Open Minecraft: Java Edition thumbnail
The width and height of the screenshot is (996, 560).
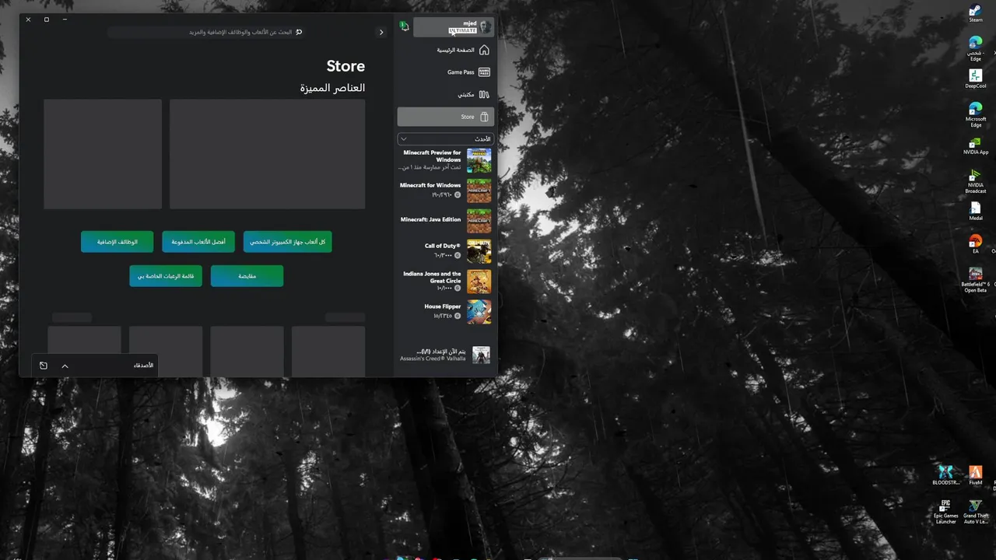pos(479,221)
